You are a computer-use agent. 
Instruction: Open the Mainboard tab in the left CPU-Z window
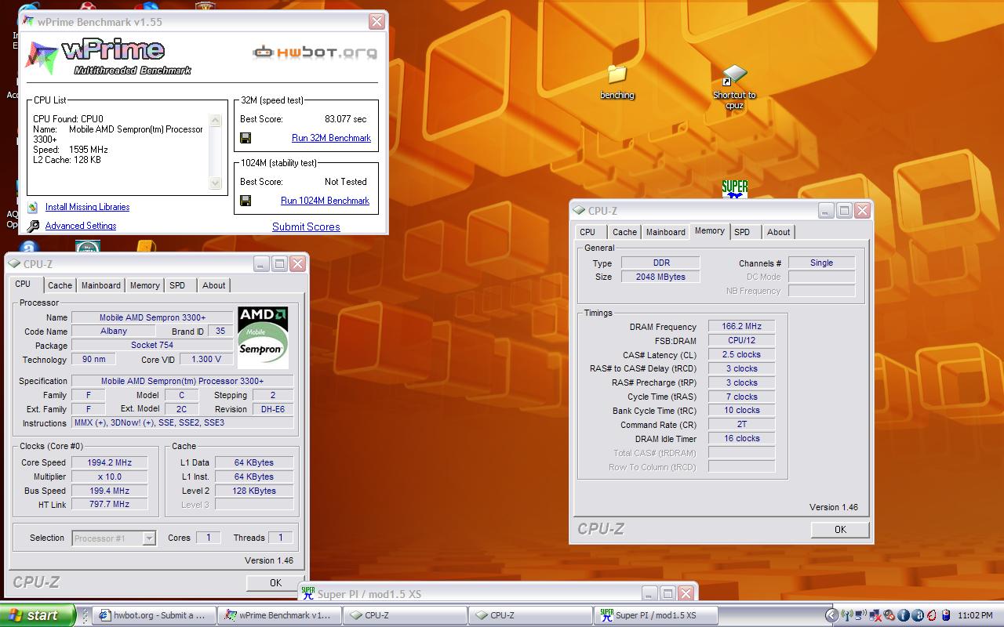[x=101, y=285]
